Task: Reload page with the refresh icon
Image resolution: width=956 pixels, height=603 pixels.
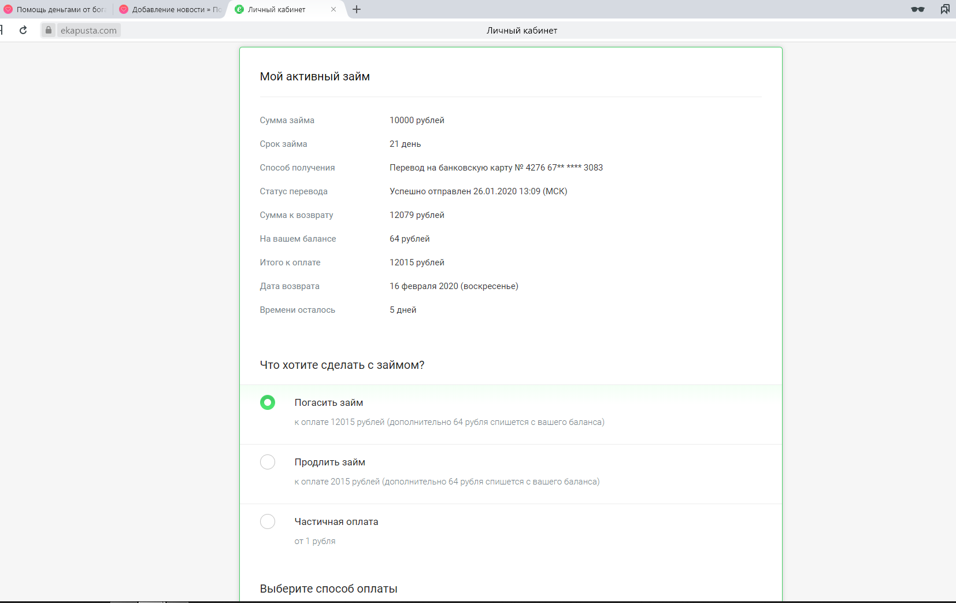Action: [23, 30]
